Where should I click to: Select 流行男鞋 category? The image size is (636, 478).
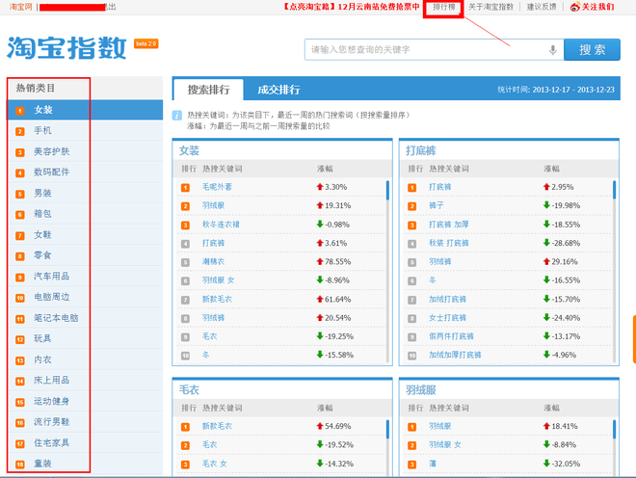pyautogui.click(x=85, y=421)
